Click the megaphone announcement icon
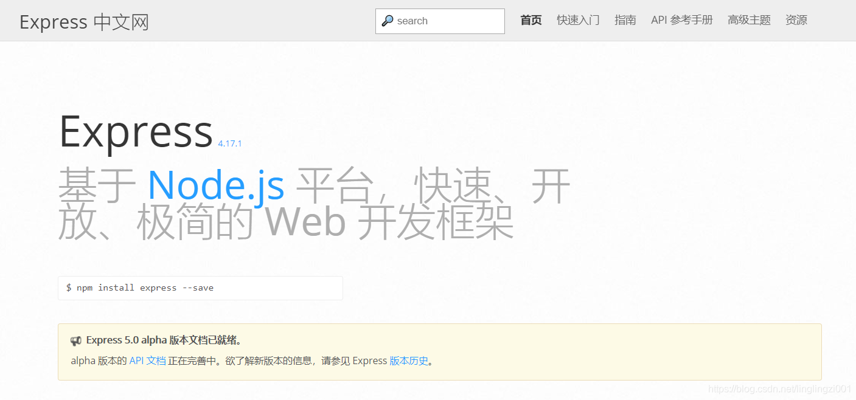The width and height of the screenshot is (856, 400). (x=76, y=340)
